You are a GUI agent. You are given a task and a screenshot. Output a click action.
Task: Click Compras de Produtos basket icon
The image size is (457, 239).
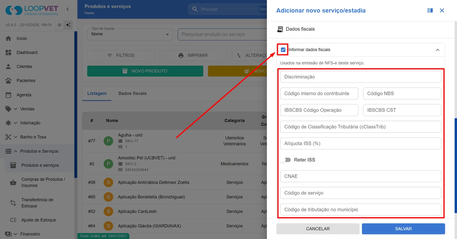[x=13, y=182]
